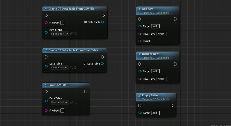Click output exec pin on Remove Row node

click(x=175, y=64)
